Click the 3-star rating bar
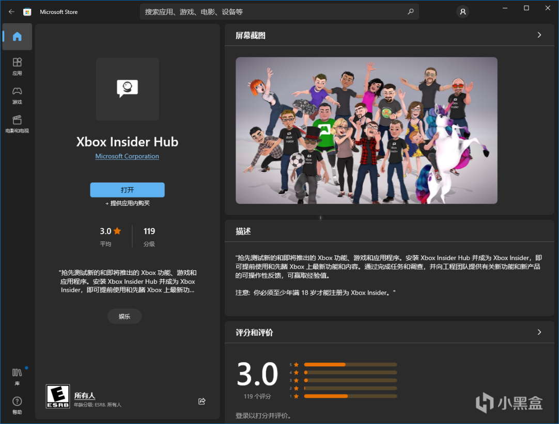559x424 pixels. click(350, 380)
